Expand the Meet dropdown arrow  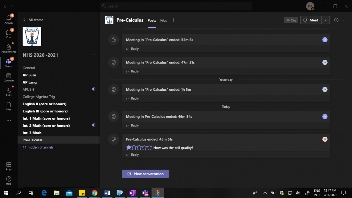pos(326,20)
